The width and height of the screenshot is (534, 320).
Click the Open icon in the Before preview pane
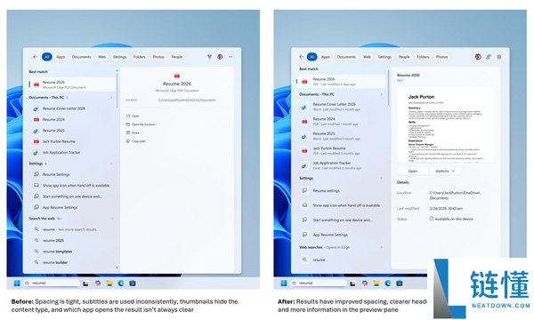coord(128,116)
